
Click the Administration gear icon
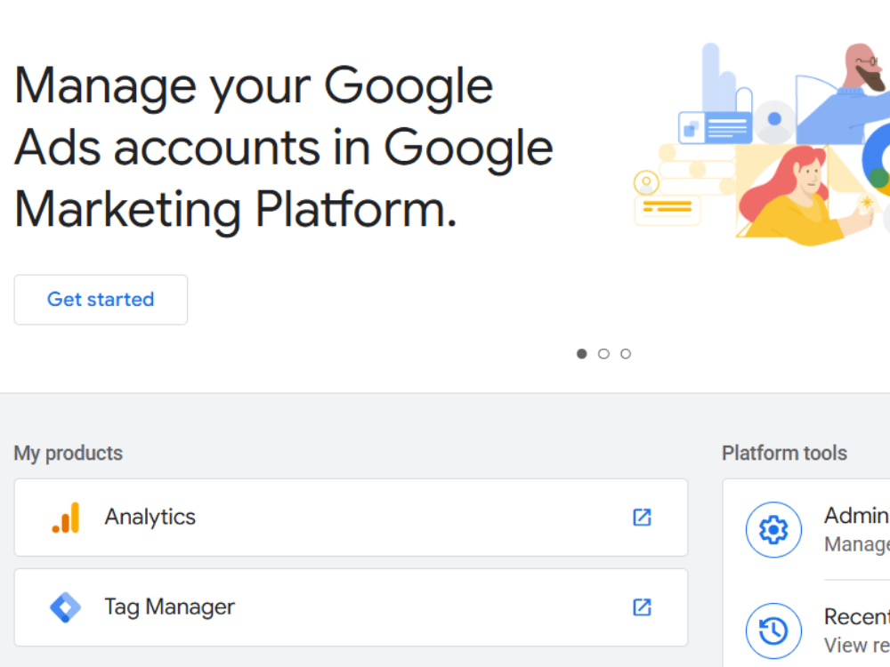(773, 530)
